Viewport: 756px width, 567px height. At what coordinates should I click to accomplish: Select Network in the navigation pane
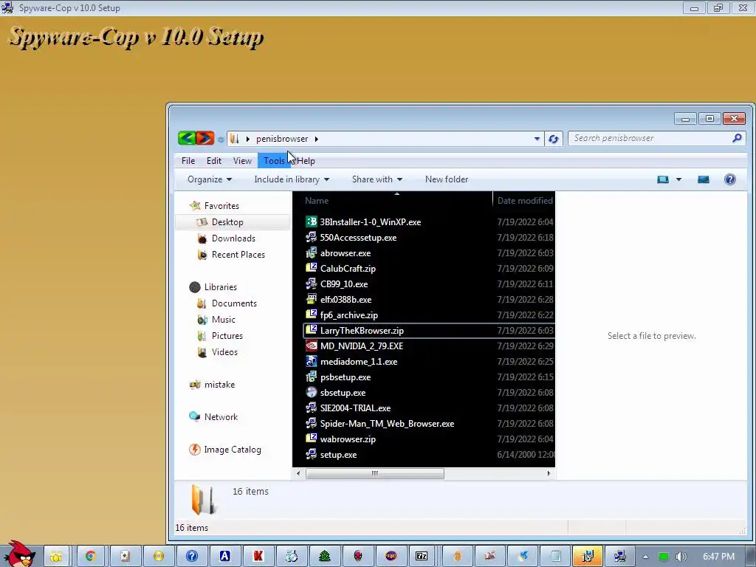(221, 417)
